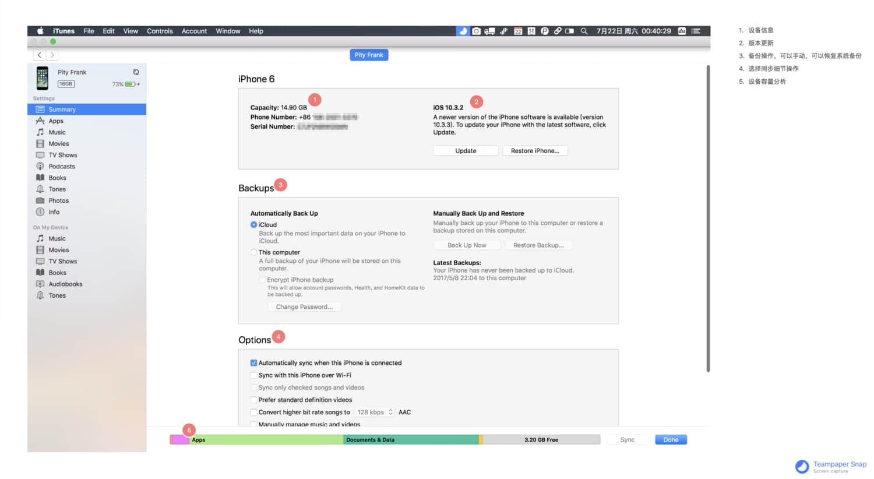Viewport: 874px width, 479px height.
Task: Go back with the left arrow
Action: coord(39,55)
